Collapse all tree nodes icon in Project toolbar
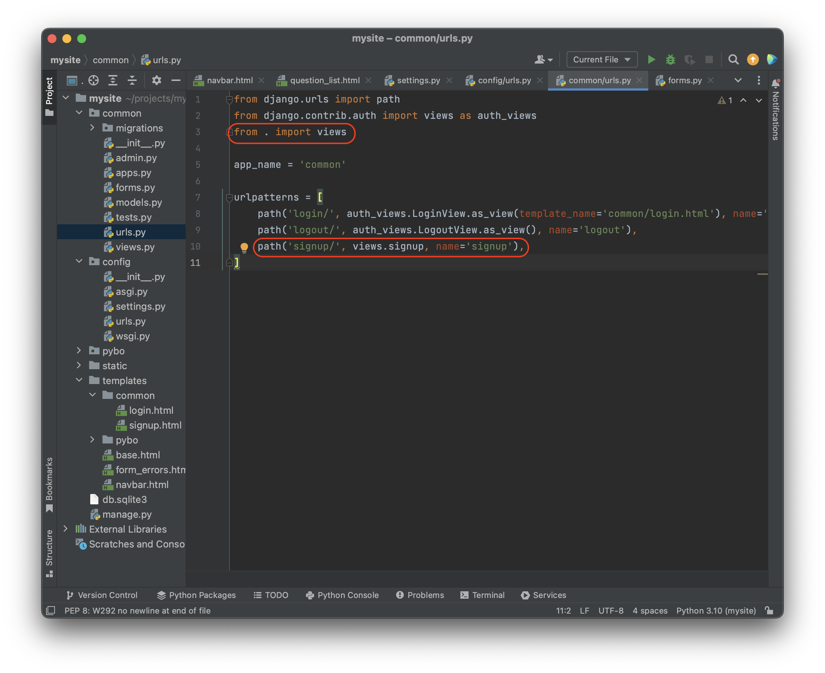825x673 pixels. click(x=132, y=80)
